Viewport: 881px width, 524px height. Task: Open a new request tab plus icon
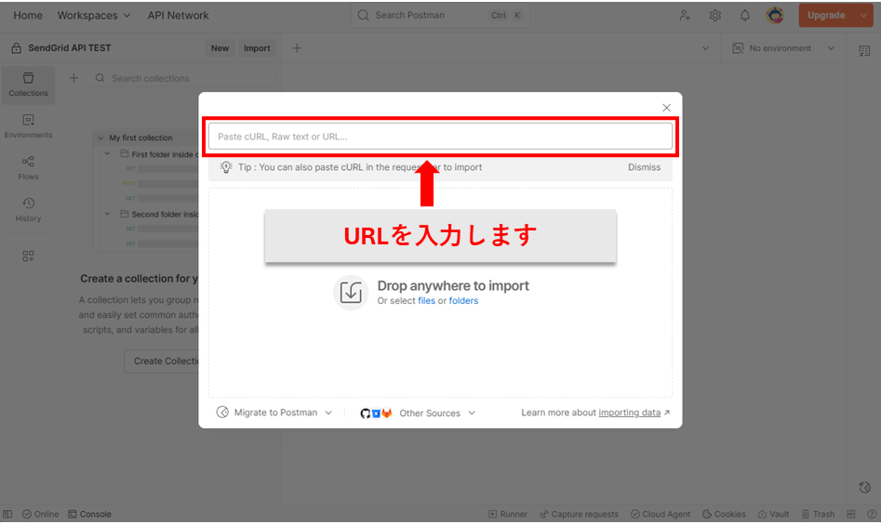tap(297, 48)
